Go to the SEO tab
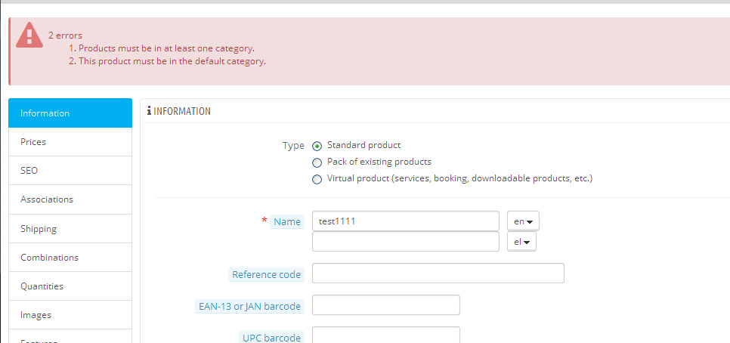This screenshot has width=730, height=343. pyautogui.click(x=70, y=171)
